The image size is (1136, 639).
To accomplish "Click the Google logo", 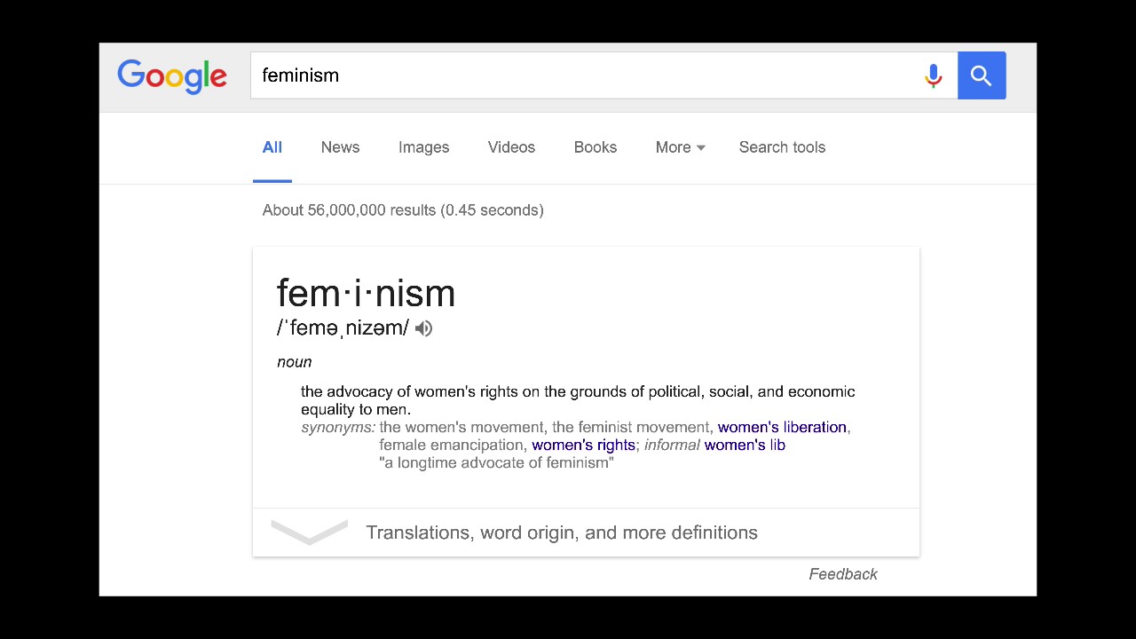I will point(172,76).
